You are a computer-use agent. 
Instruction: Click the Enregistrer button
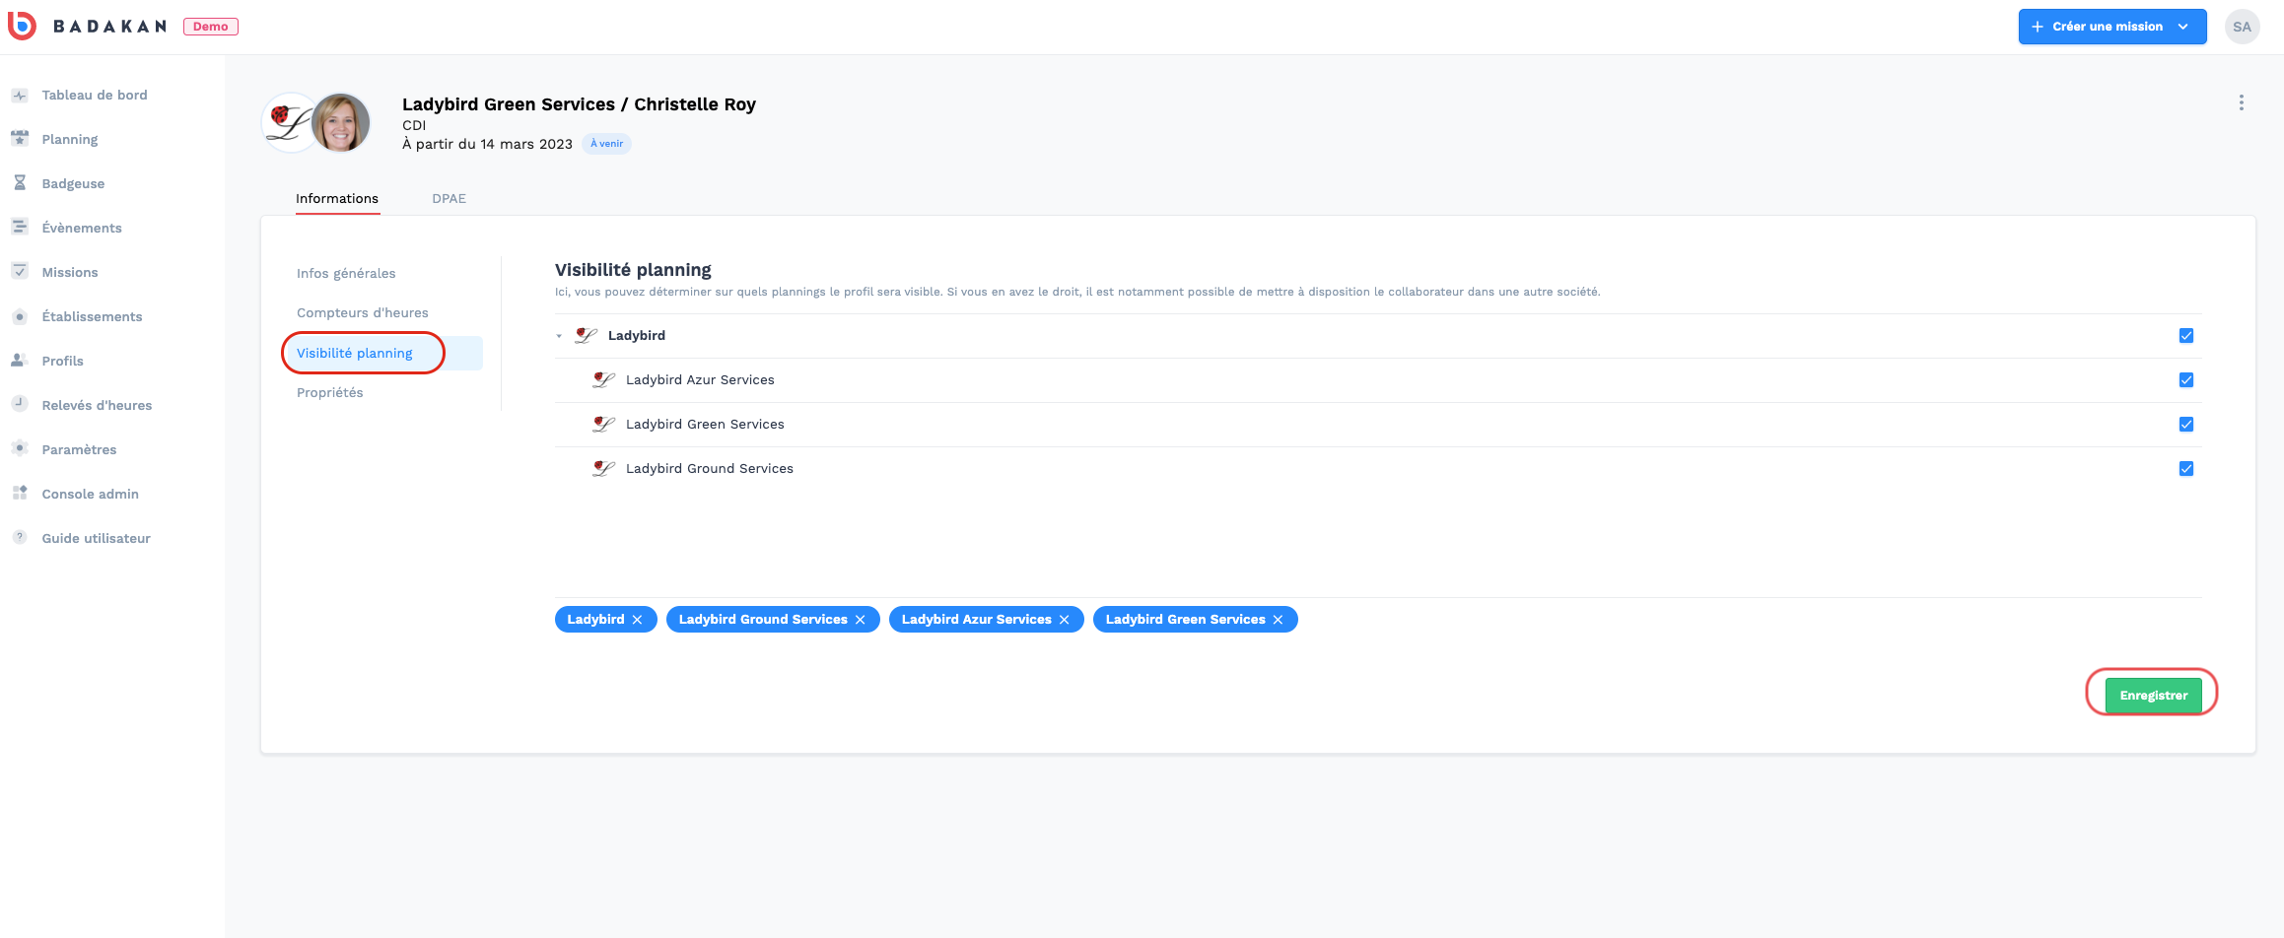[2153, 696]
